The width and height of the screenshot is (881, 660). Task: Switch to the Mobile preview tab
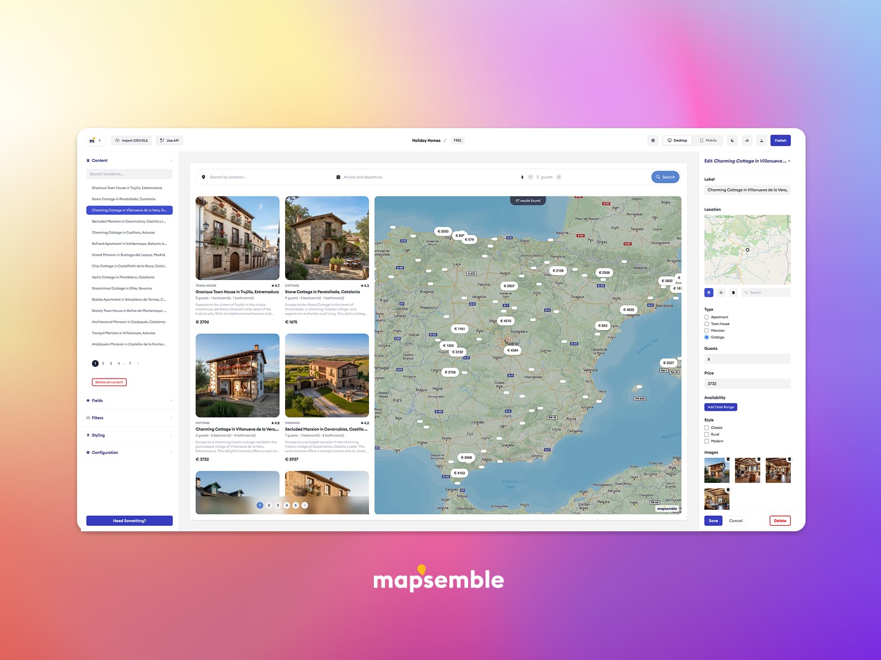709,140
